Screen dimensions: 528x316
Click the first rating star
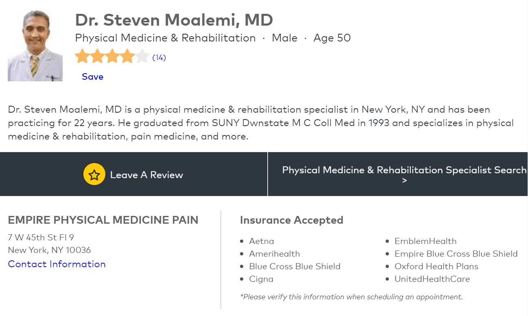82,57
